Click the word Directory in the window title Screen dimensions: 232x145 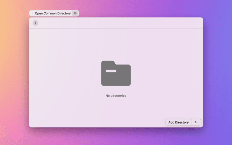(63, 13)
